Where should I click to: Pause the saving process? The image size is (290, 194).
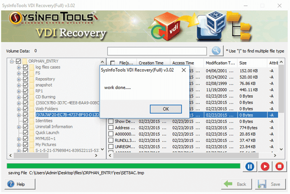tap(250, 167)
